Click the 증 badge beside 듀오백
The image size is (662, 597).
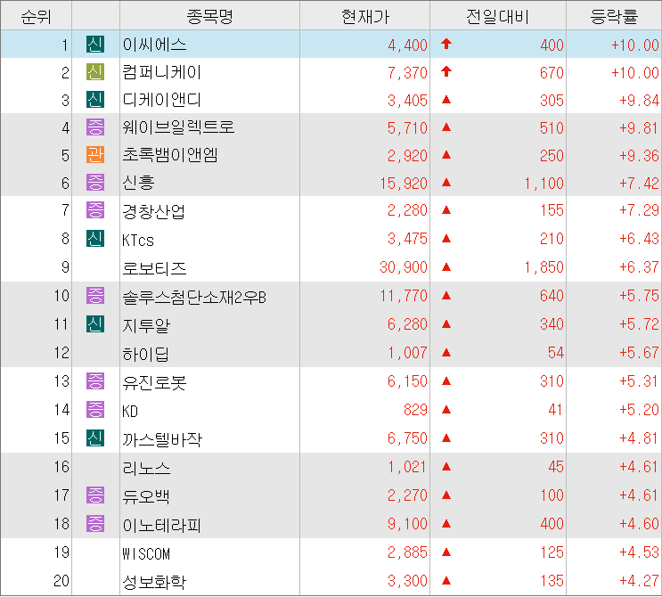coord(95,495)
